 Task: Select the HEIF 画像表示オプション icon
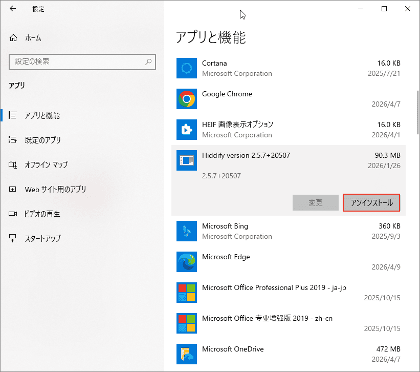tap(186, 130)
